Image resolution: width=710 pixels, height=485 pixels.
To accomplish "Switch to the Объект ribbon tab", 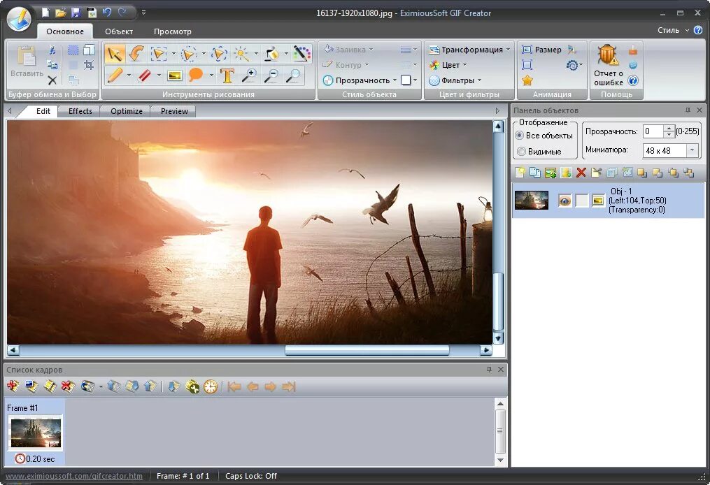I will (119, 31).
